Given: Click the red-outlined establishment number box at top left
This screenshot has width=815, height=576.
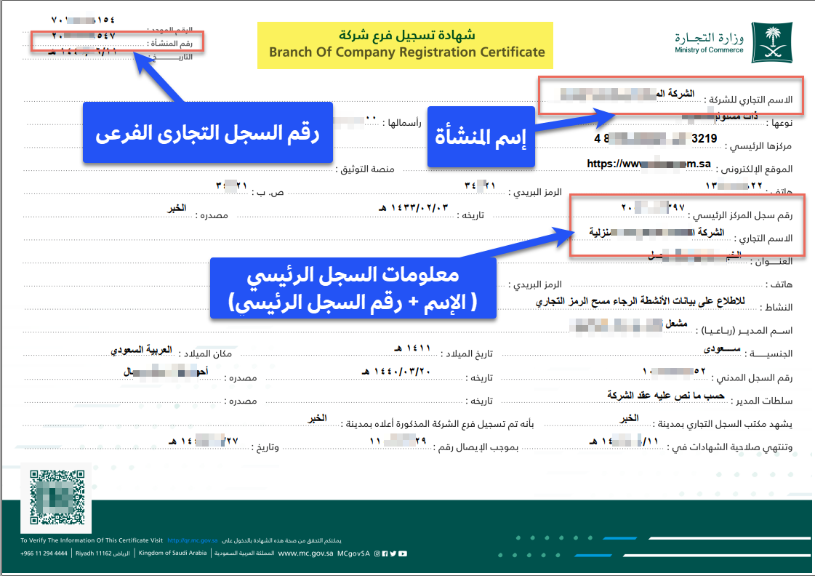Looking at the screenshot, I should coord(119,41).
